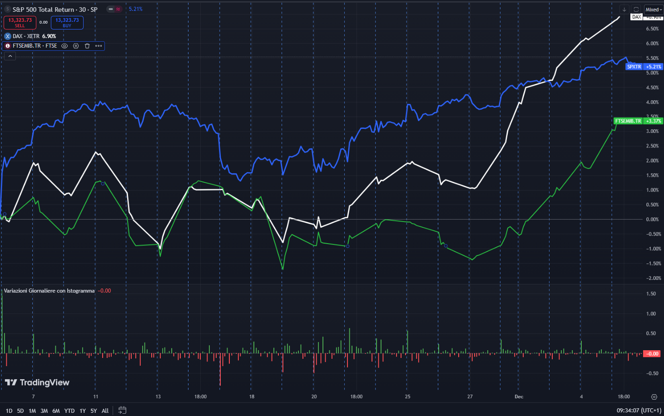Click the DAX 6.90% legend value
Viewport: 664px width, 416px height.
tap(49, 36)
